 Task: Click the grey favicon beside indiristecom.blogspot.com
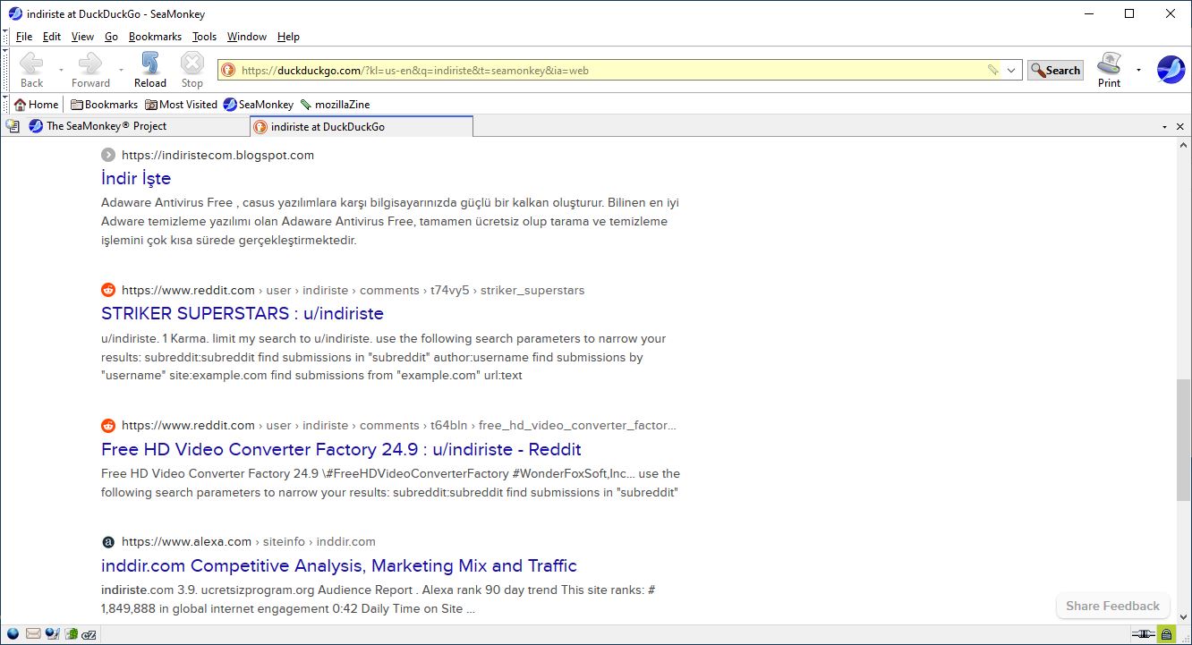click(108, 155)
